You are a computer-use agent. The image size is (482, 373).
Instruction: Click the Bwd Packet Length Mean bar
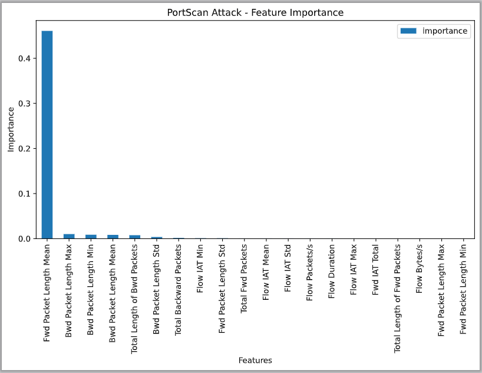tap(113, 237)
